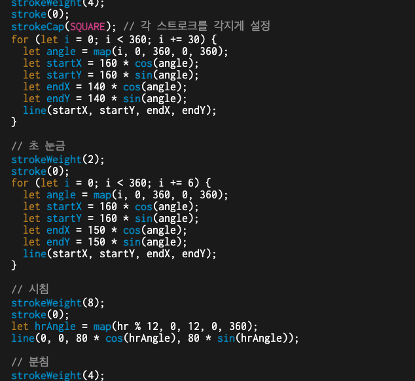Click the for loop line with i += 6

[111, 183]
